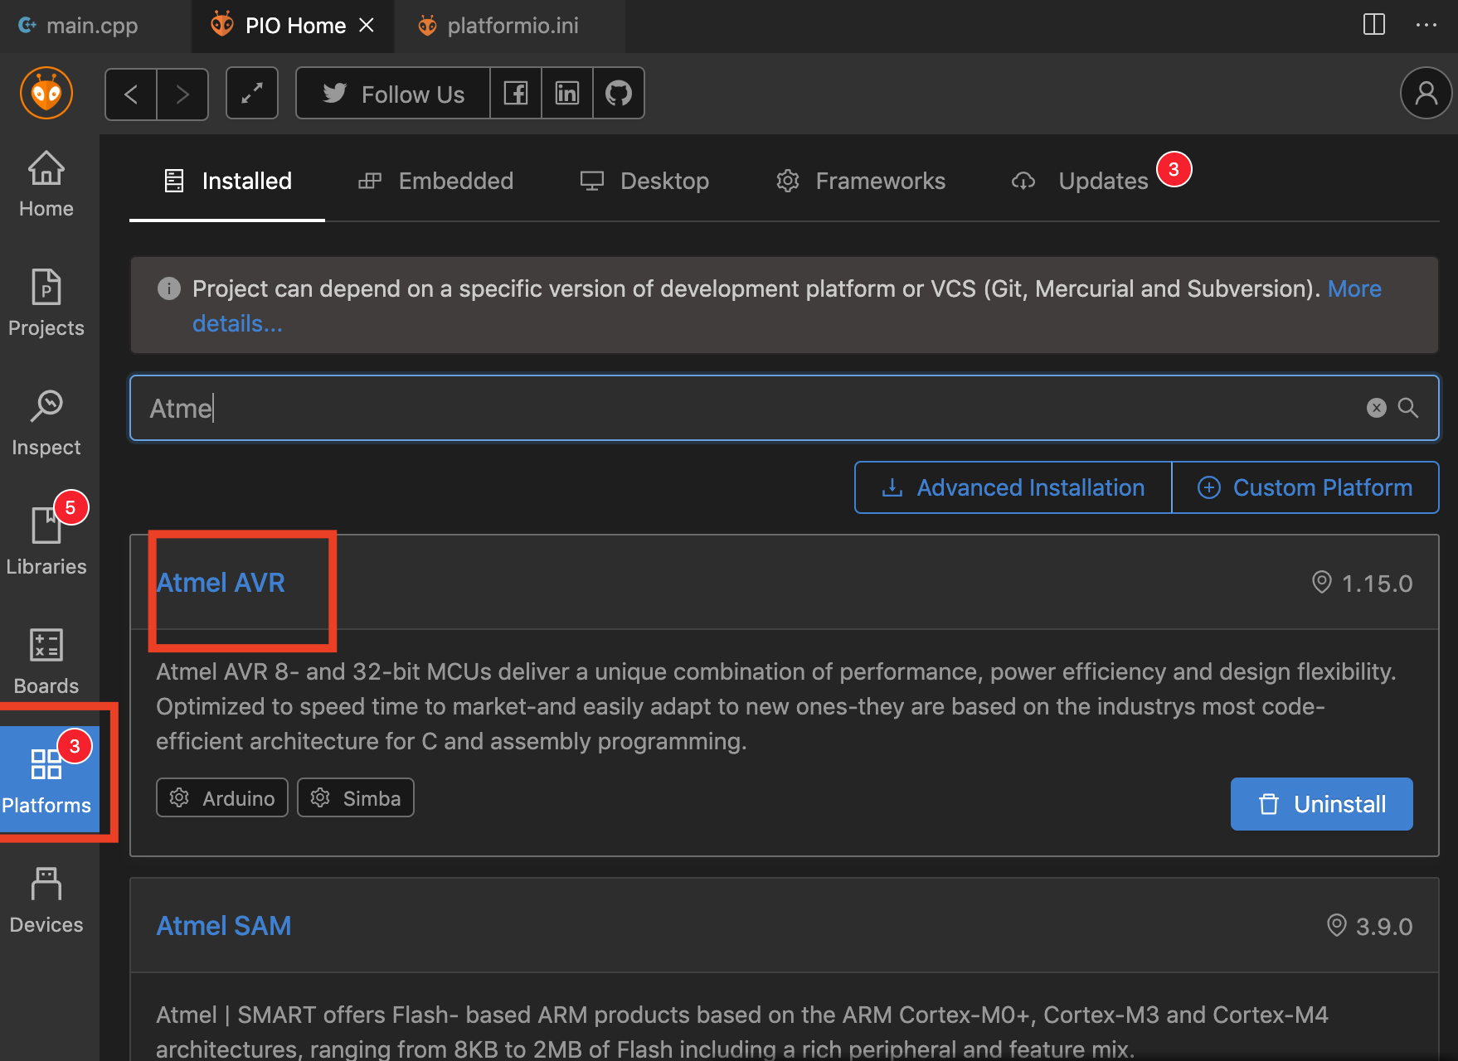This screenshot has height=1061, width=1458.
Task: Open Projects in the sidebar
Action: (x=46, y=303)
